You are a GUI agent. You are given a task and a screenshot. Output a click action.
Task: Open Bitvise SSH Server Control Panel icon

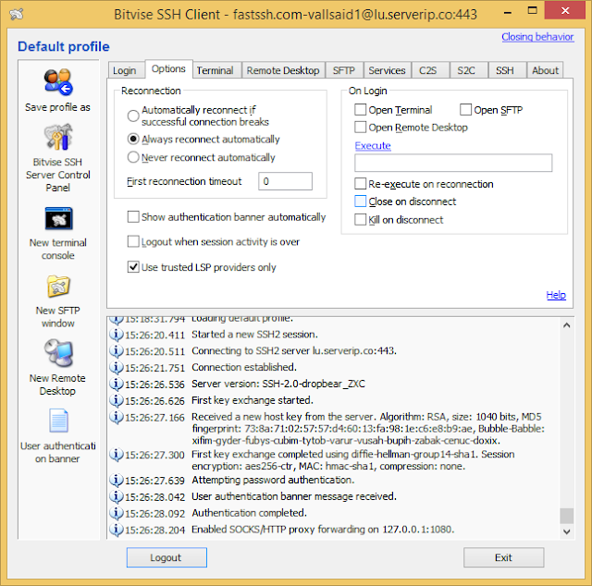click(x=57, y=137)
